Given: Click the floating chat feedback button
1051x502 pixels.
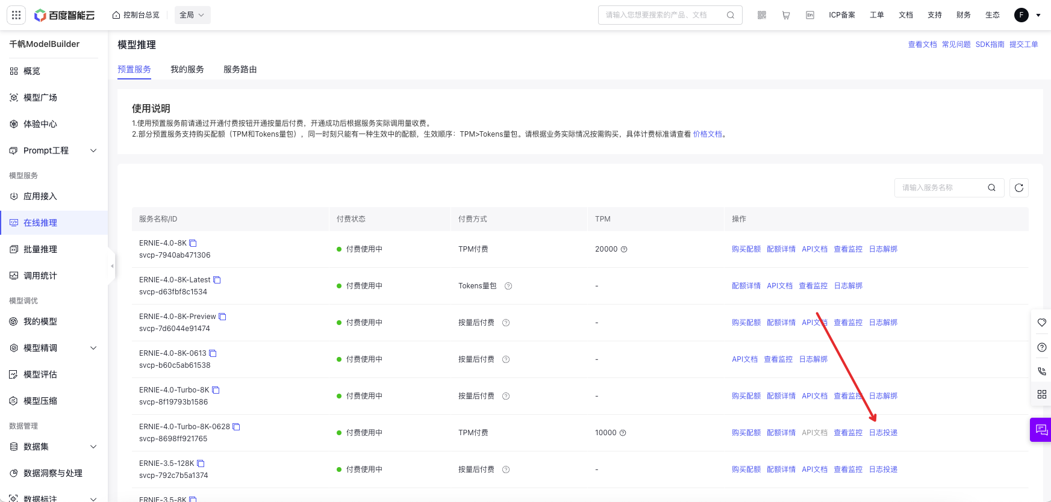Looking at the screenshot, I should click(x=1041, y=430).
